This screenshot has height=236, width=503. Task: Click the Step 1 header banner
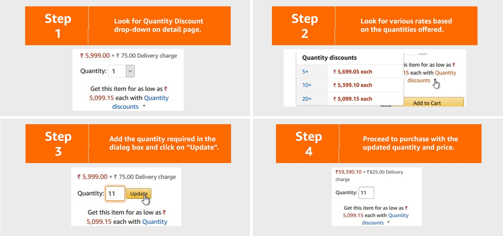(x=127, y=25)
